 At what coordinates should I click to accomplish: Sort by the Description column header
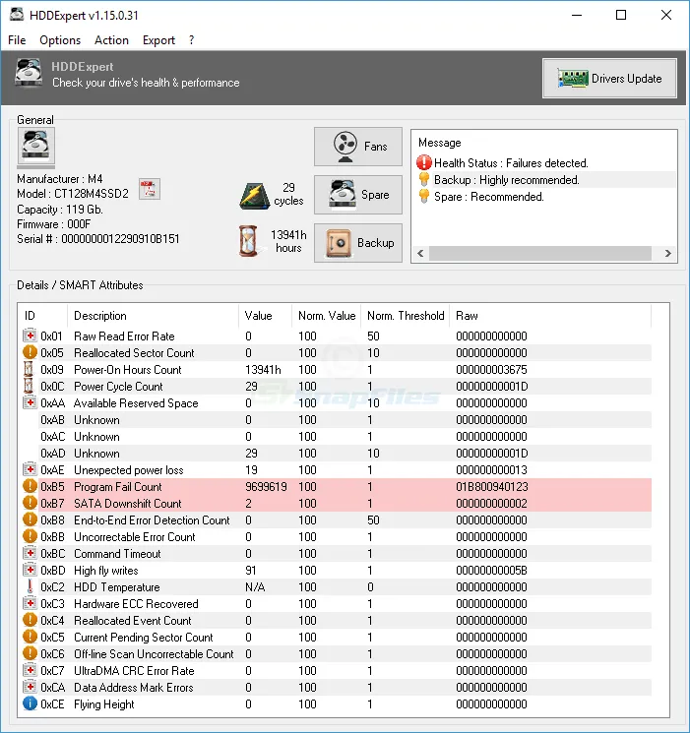pos(153,316)
